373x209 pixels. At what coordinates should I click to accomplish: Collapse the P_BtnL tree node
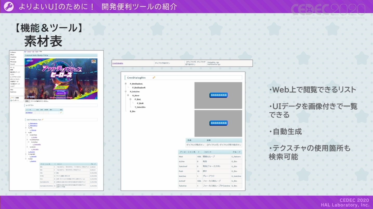coord(131,99)
